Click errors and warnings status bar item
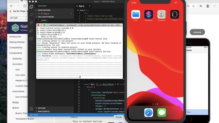The width and height of the screenshot is (219, 123). (x=34, y=115)
